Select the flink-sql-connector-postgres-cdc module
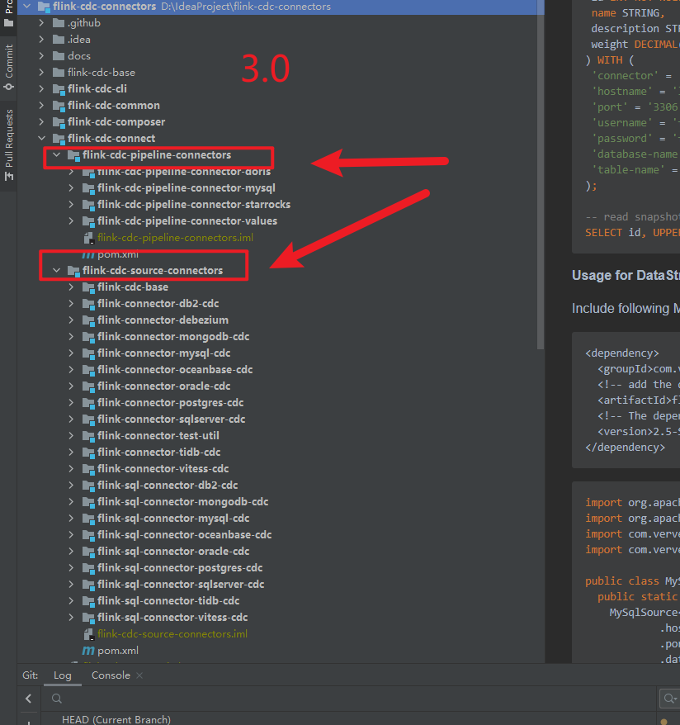Image resolution: width=680 pixels, height=725 pixels. pyautogui.click(x=180, y=567)
